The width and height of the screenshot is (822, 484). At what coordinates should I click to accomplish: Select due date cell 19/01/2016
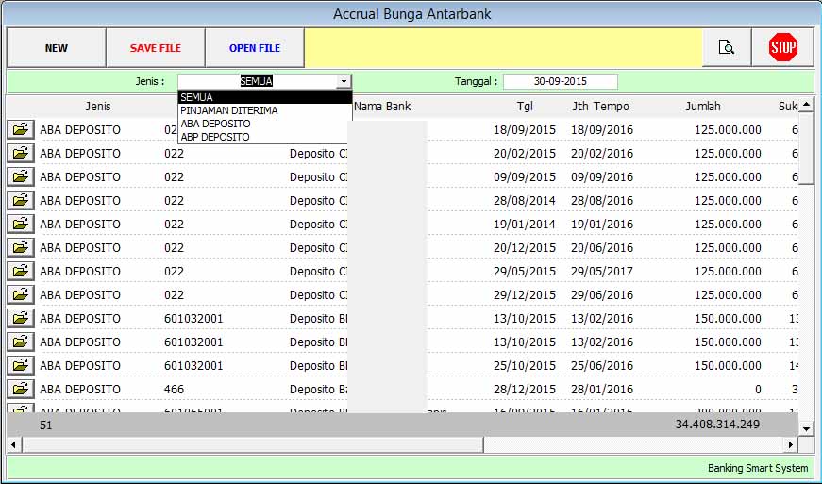pyautogui.click(x=602, y=225)
